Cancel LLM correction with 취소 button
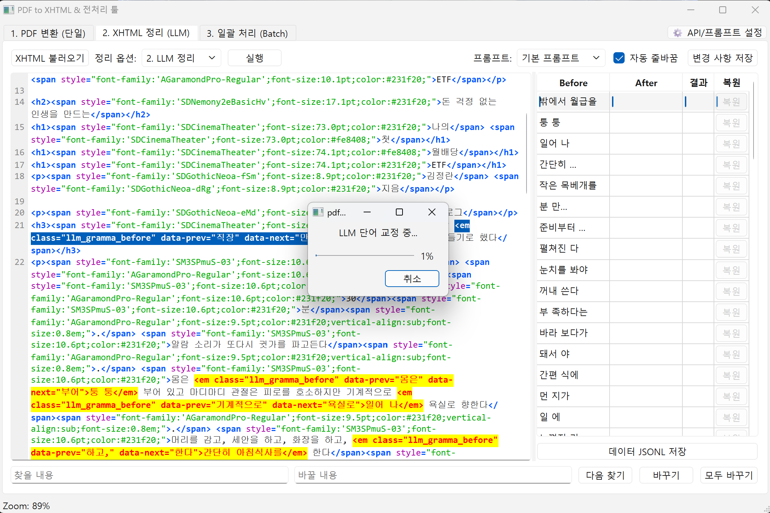 pos(412,279)
